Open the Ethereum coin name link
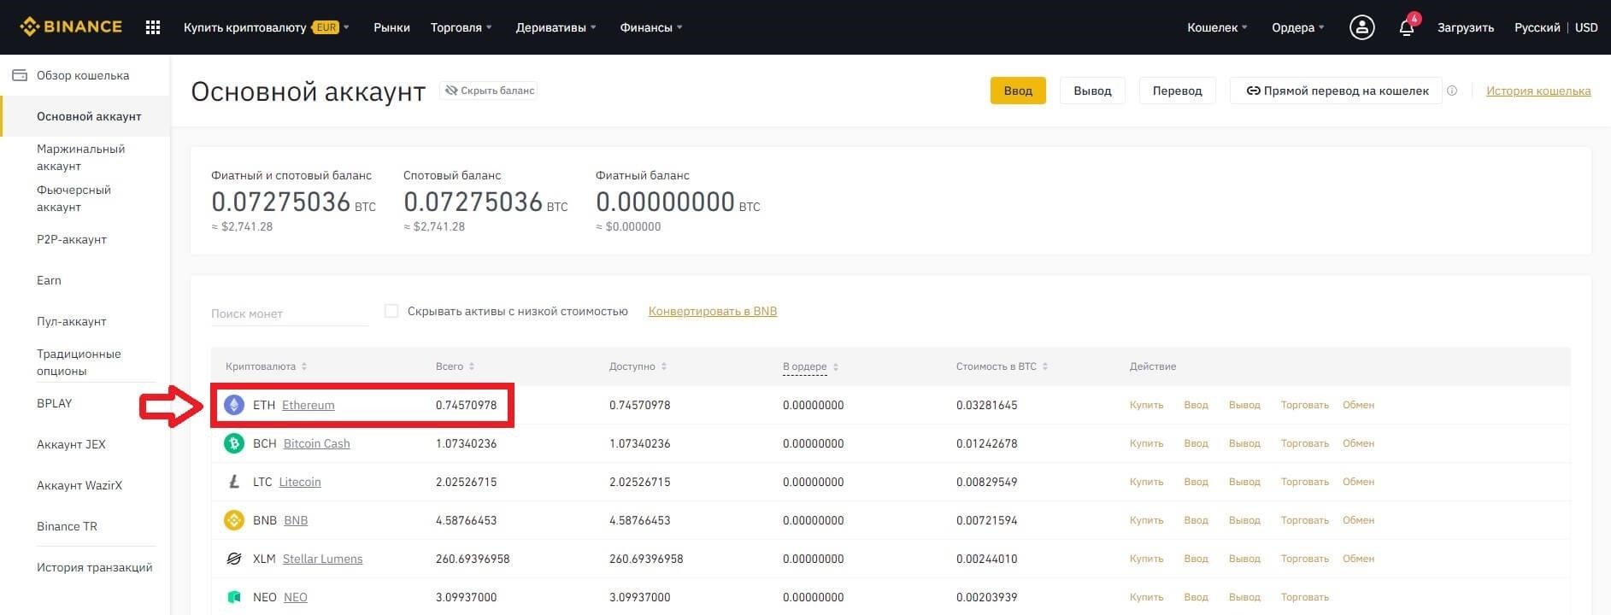The height and width of the screenshot is (615, 1611). 309,405
